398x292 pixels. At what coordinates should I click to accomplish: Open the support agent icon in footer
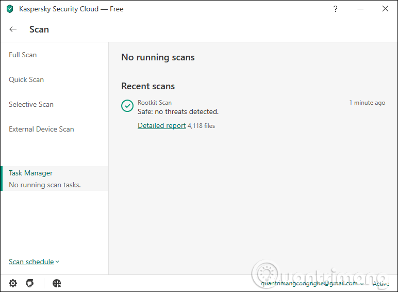pos(30,283)
